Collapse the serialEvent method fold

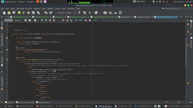(9, 60)
